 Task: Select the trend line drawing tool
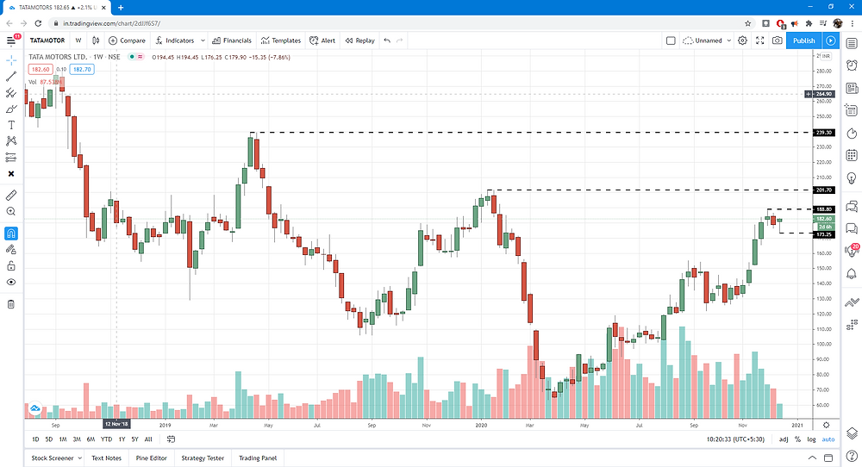11,77
